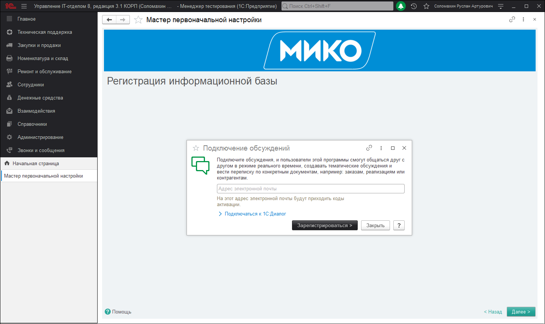Toggle the favorite star in Подключение обсуждений dialog
This screenshot has height=324, width=545.
coord(196,148)
